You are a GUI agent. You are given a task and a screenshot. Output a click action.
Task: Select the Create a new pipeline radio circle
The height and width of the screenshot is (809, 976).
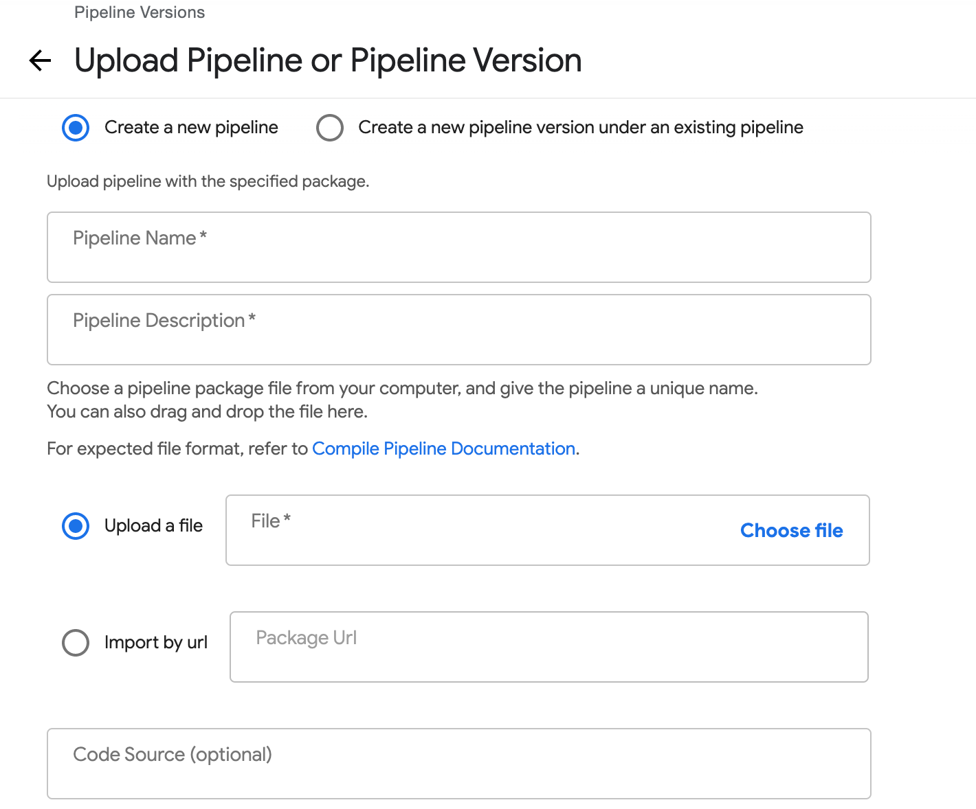(x=76, y=128)
